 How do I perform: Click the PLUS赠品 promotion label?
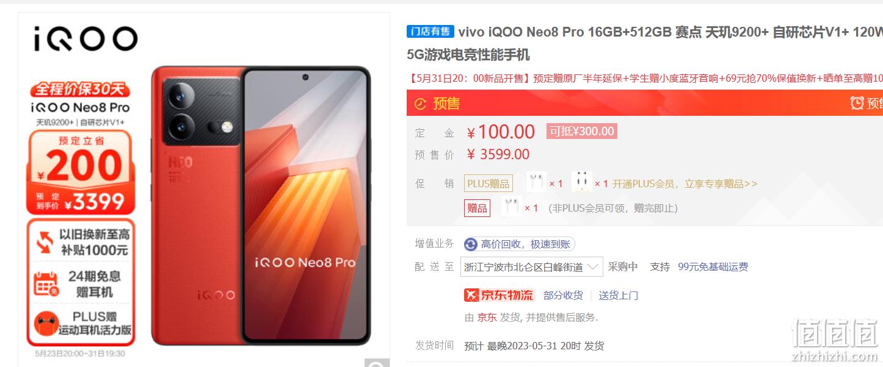point(489,184)
